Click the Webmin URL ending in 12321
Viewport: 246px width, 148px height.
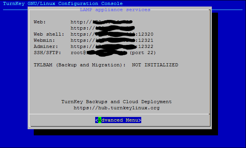[112, 40]
